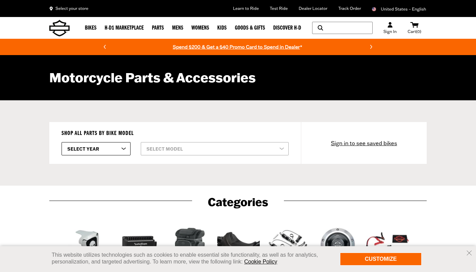
Task: Open the Sign In person icon
Action: (x=390, y=25)
